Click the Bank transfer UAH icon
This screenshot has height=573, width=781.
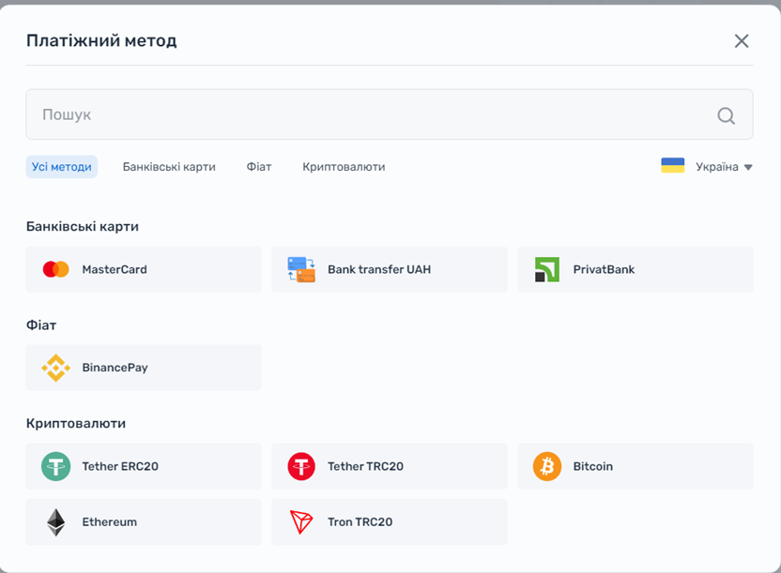click(301, 269)
